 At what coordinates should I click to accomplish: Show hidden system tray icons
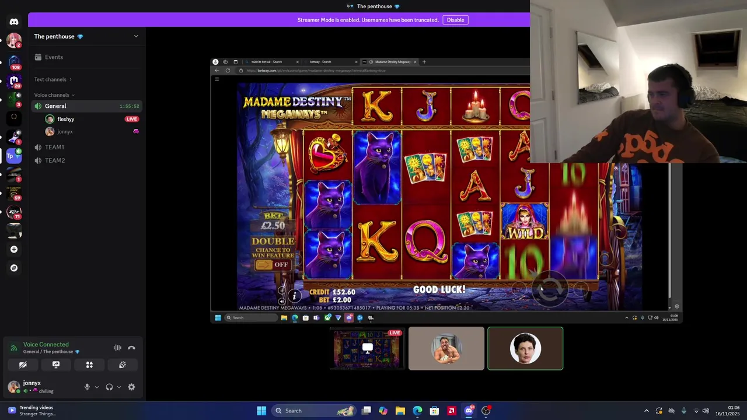(x=646, y=411)
